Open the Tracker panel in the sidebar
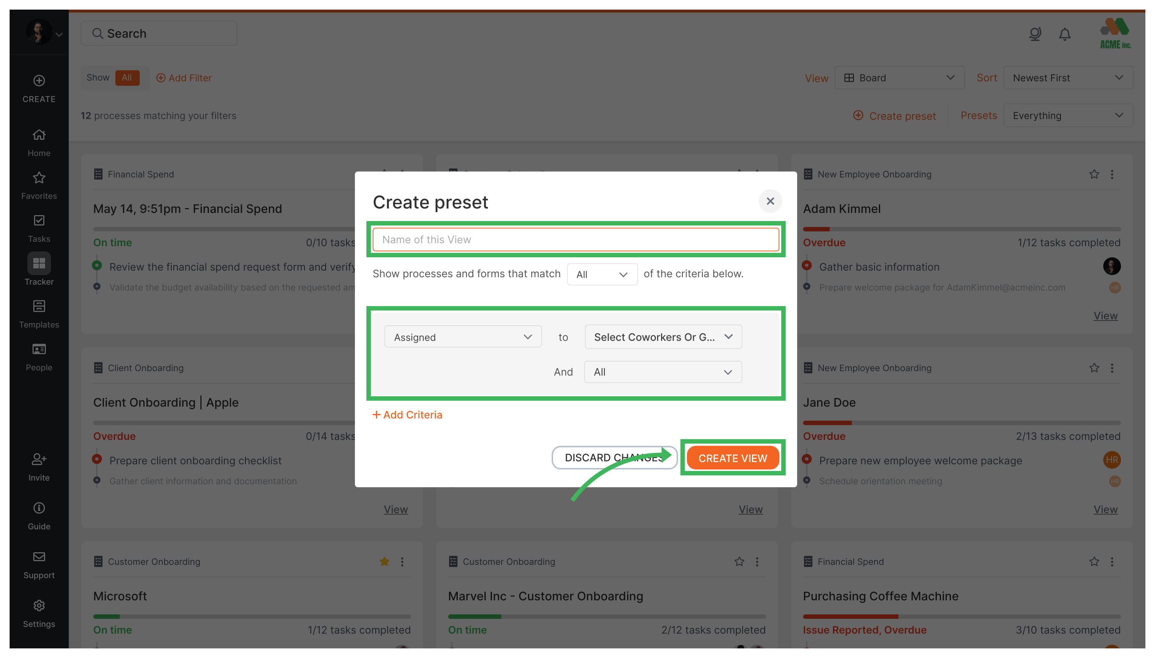1155x658 pixels. (39, 269)
